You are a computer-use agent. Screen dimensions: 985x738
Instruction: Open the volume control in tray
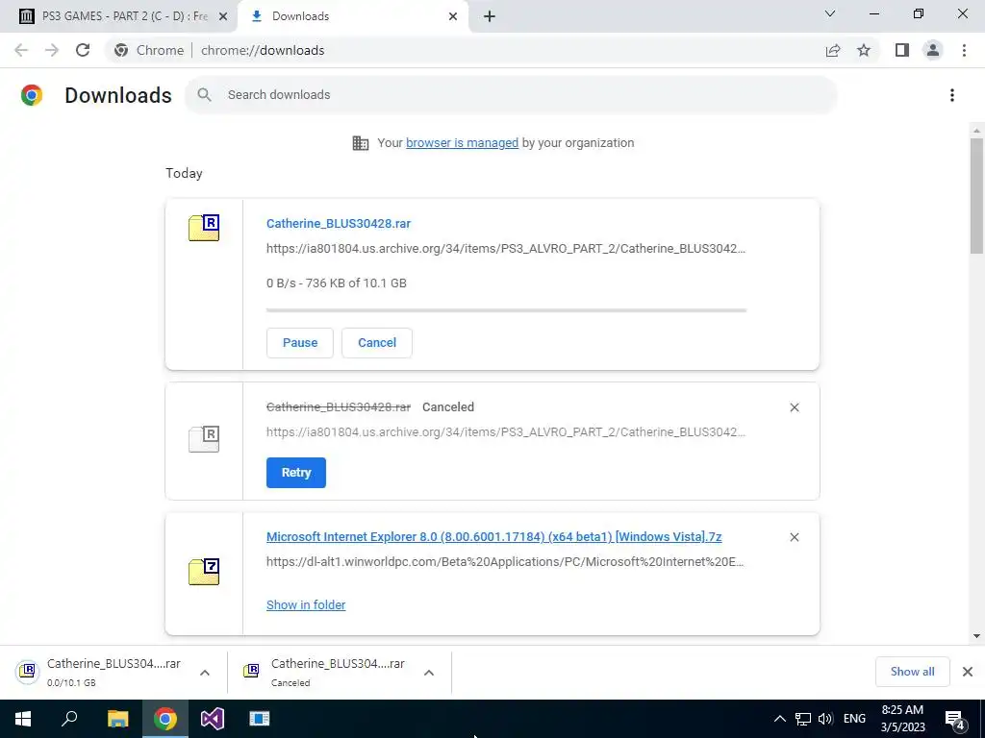point(825,719)
